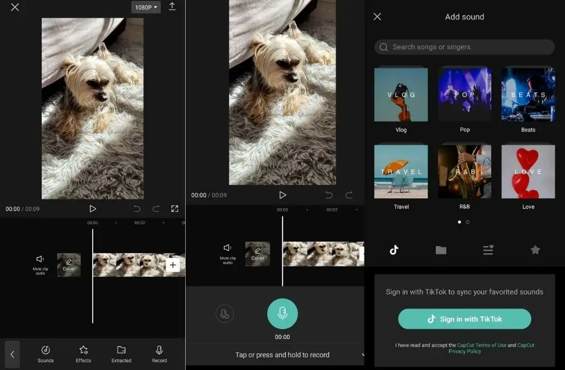The width and height of the screenshot is (565, 370).
Task: Open the Sounds panel
Action: point(45,353)
